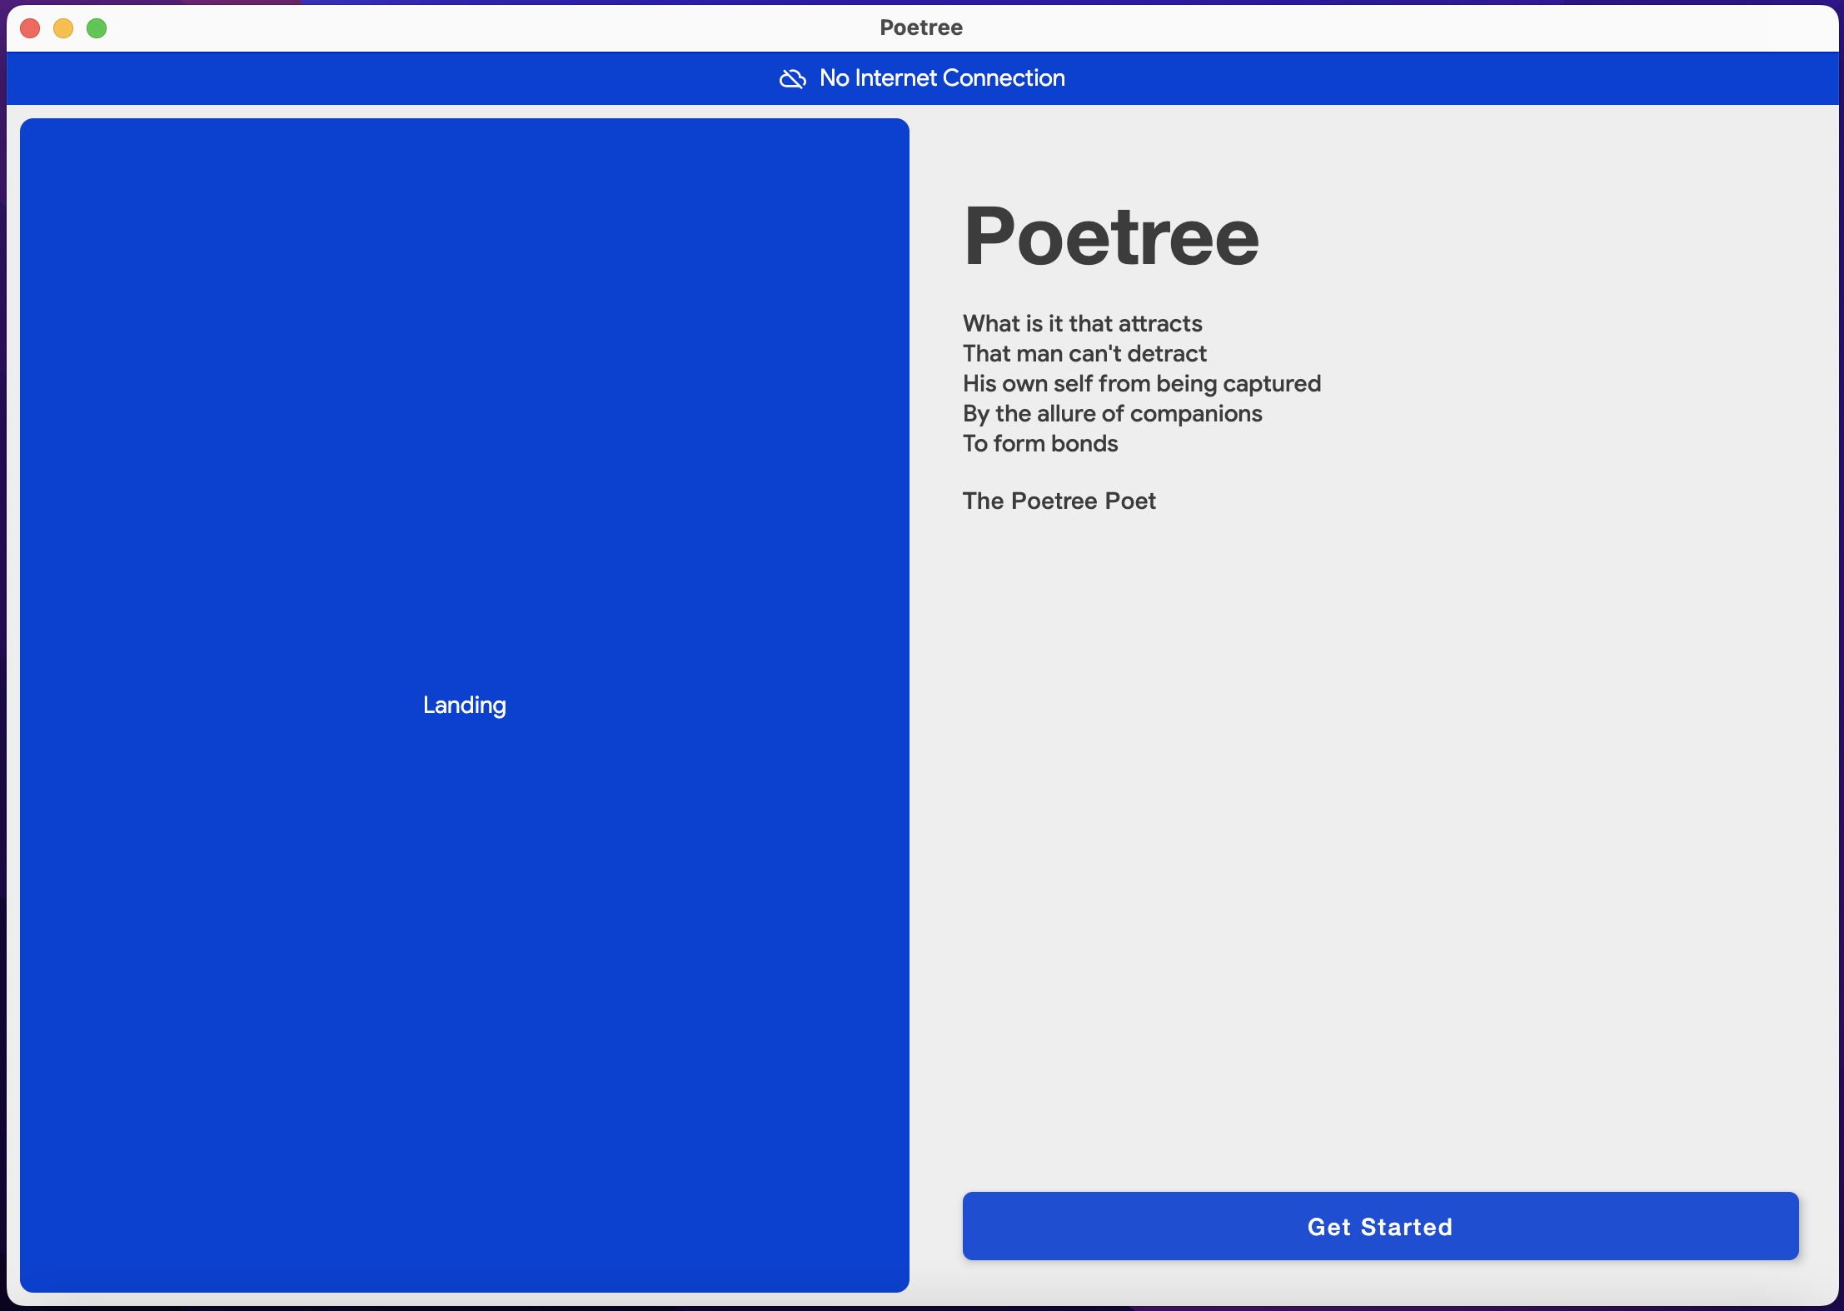Screen dimensions: 1844x1311
Task: Click the 'Landing' label text
Action: tap(464, 705)
